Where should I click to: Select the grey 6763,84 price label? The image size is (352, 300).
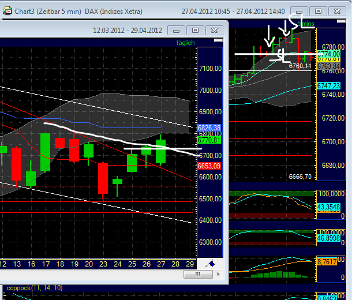tap(329, 66)
